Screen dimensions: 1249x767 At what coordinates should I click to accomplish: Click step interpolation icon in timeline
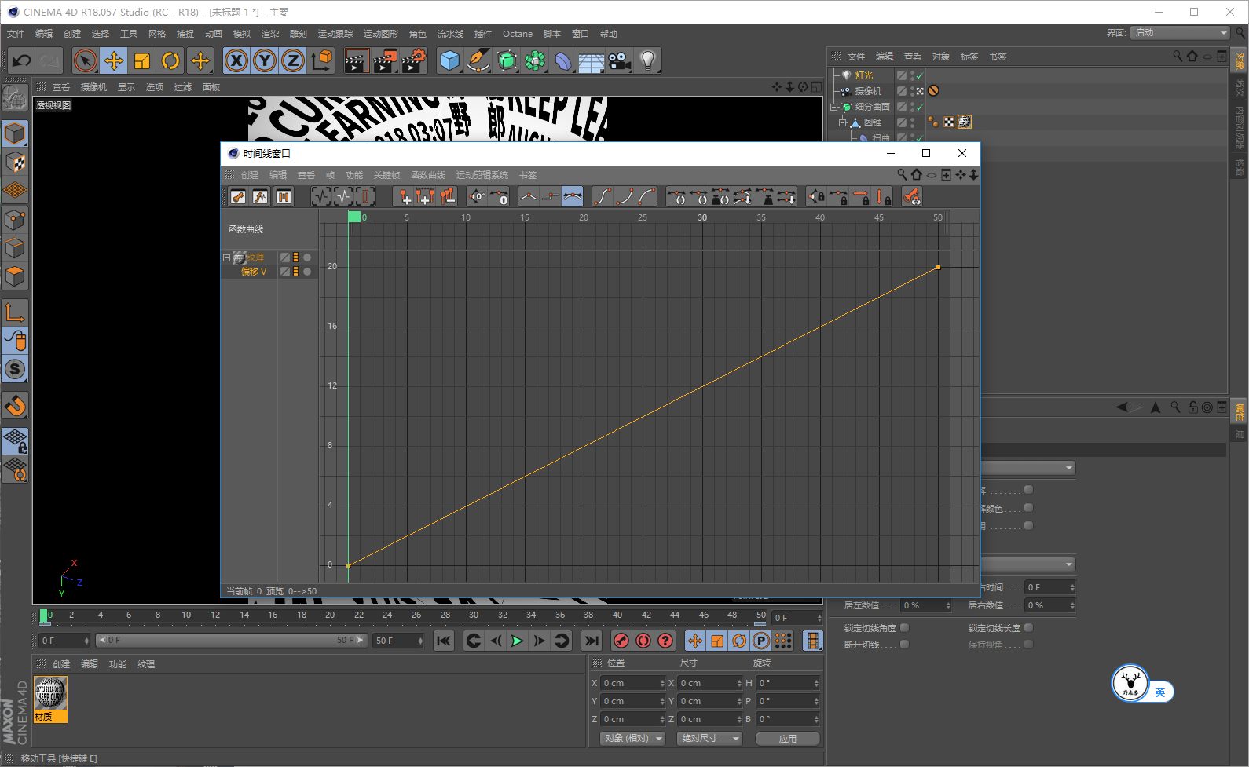pos(550,197)
